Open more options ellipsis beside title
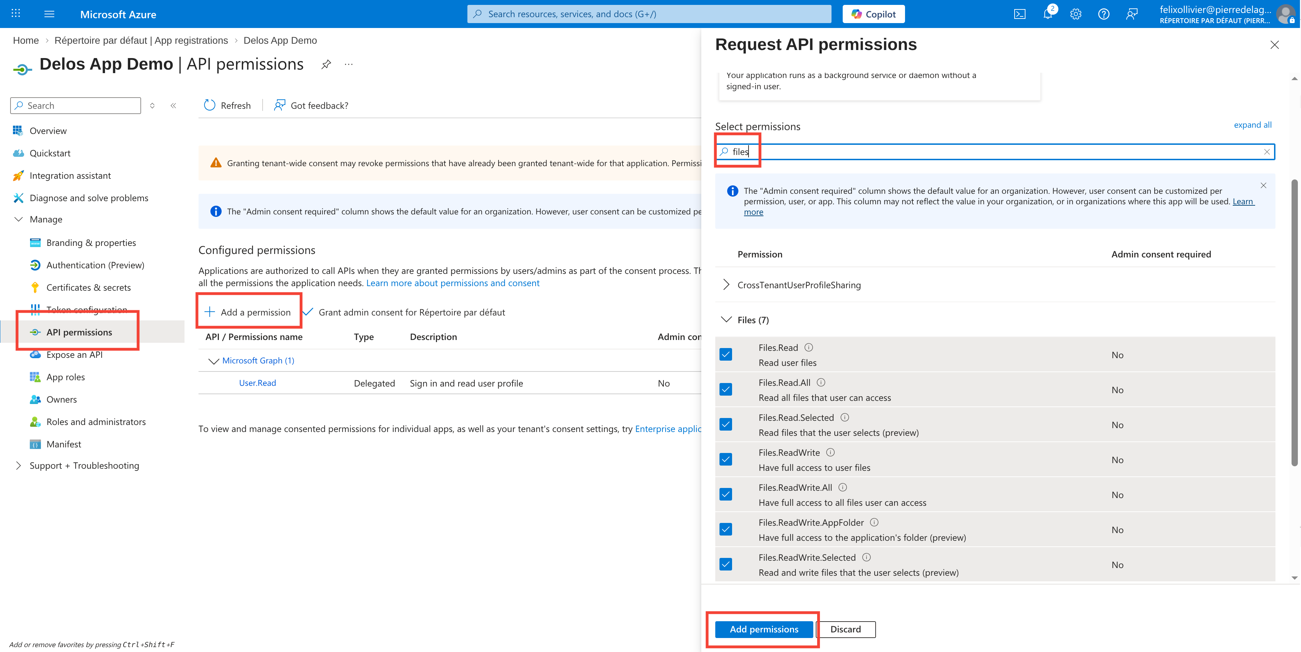 (x=348, y=65)
